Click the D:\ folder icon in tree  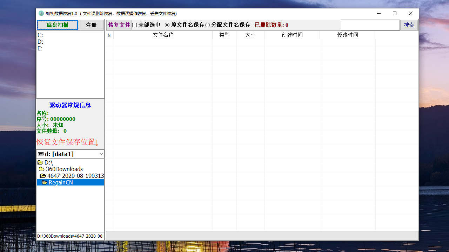(x=40, y=162)
